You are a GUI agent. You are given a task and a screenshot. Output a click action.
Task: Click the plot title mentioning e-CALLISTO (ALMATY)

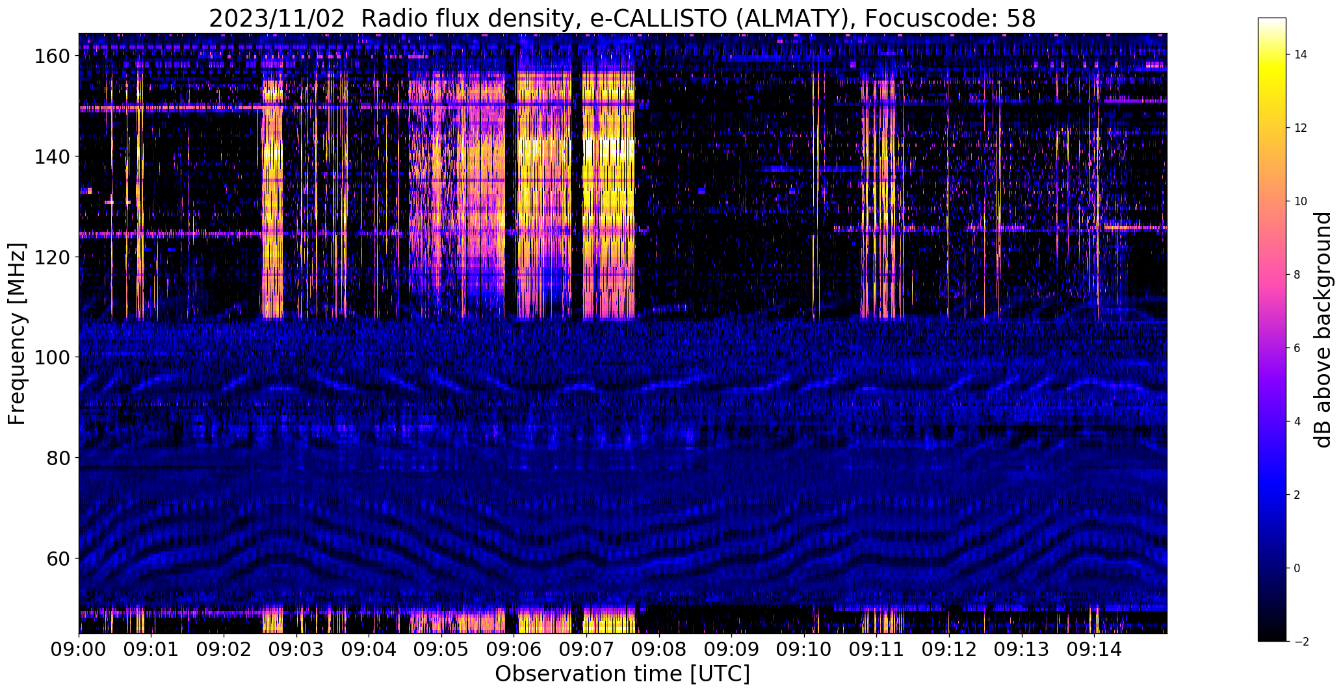(622, 19)
